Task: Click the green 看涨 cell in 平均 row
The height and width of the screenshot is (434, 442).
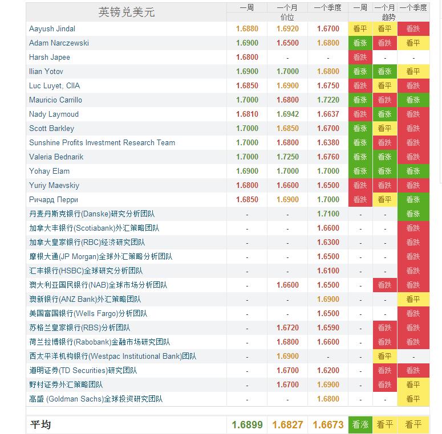Action: click(x=360, y=425)
